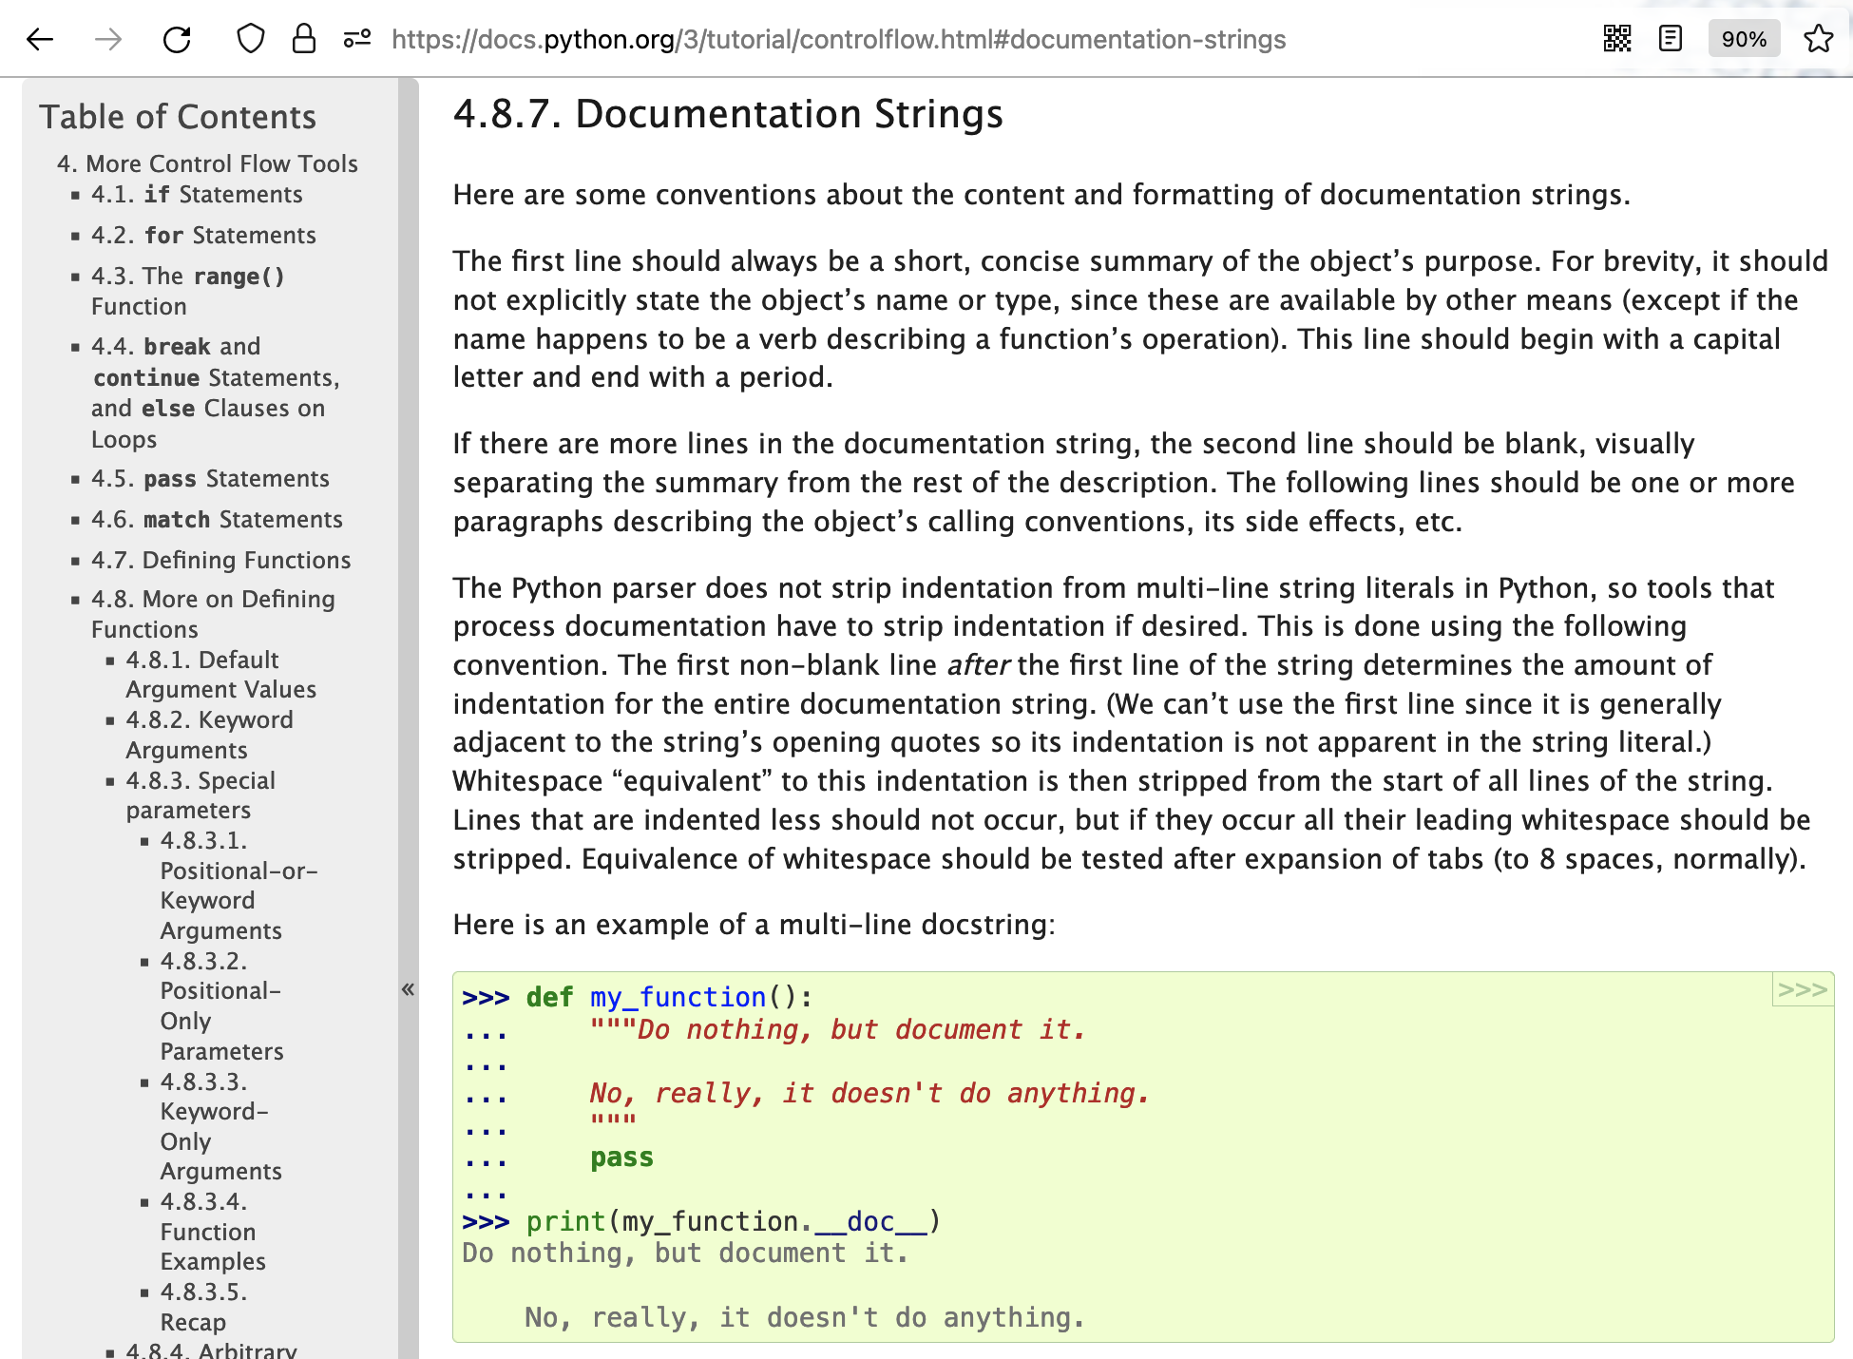This screenshot has width=1853, height=1359.
Task: Open '4. More Control Flow Tools' link
Action: [207, 163]
